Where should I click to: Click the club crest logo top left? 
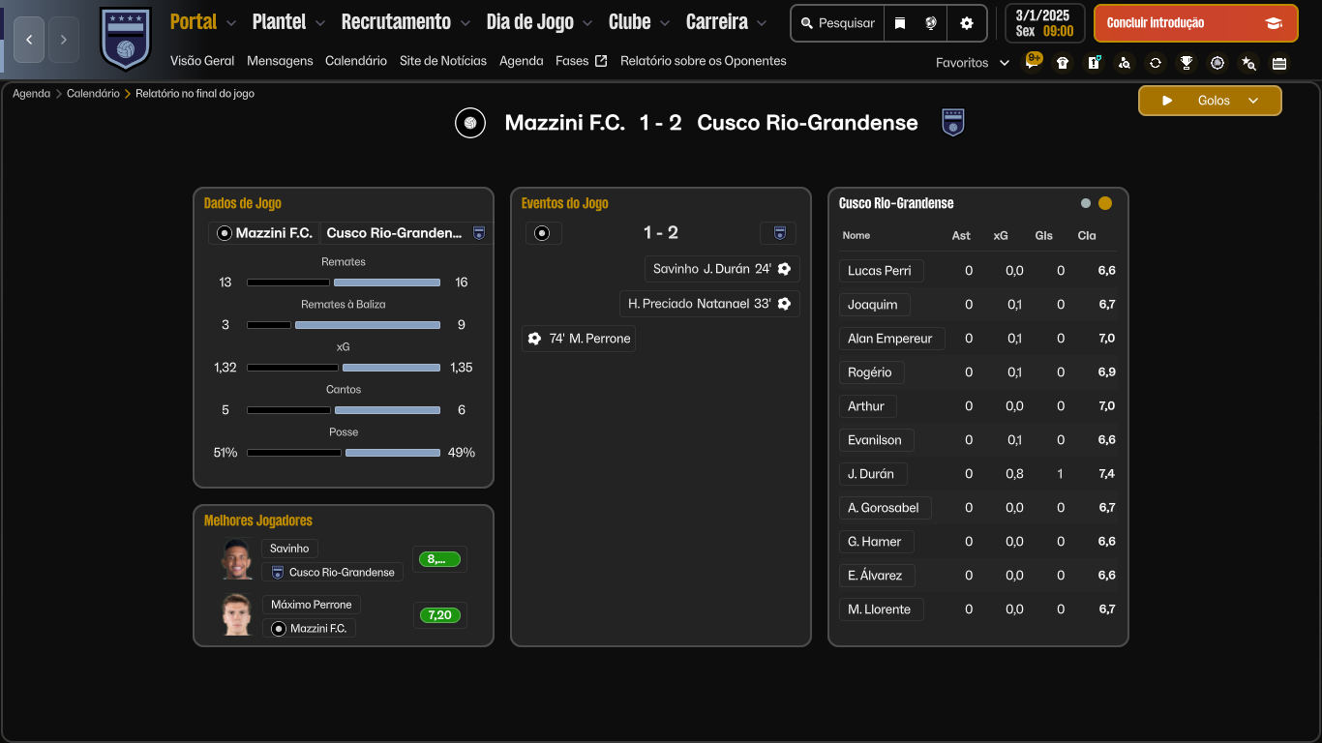126,39
